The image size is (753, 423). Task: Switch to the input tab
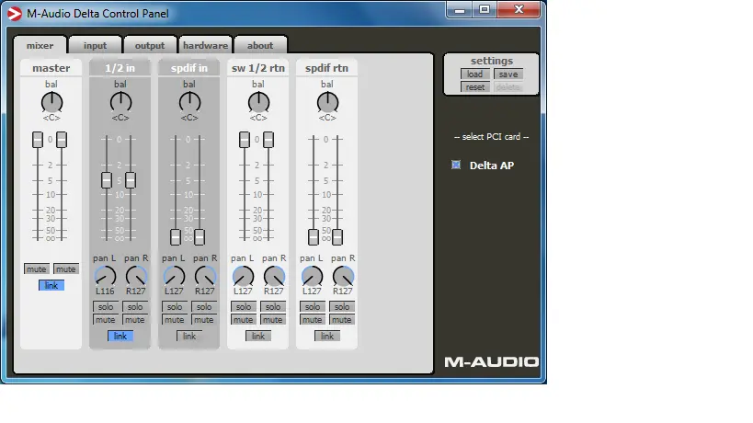tap(95, 46)
